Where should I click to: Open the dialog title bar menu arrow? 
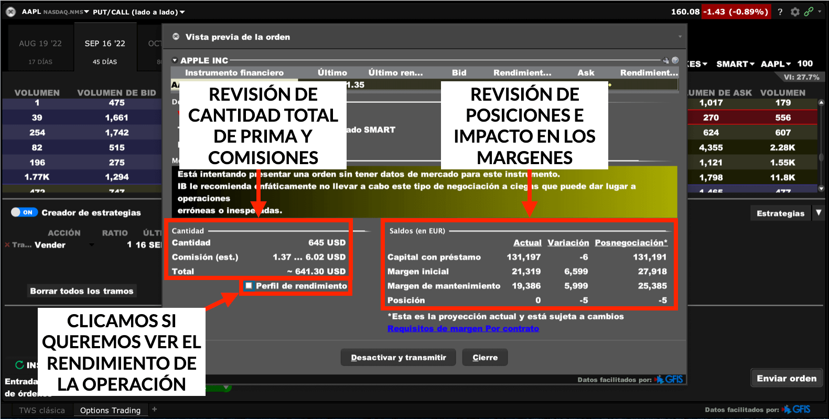point(680,37)
